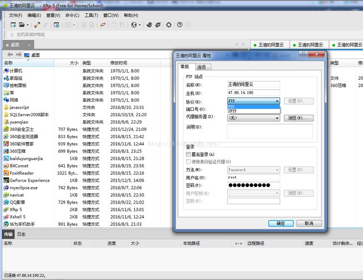
Task: Click the Help question mark icon
Action: click(x=180, y=25)
